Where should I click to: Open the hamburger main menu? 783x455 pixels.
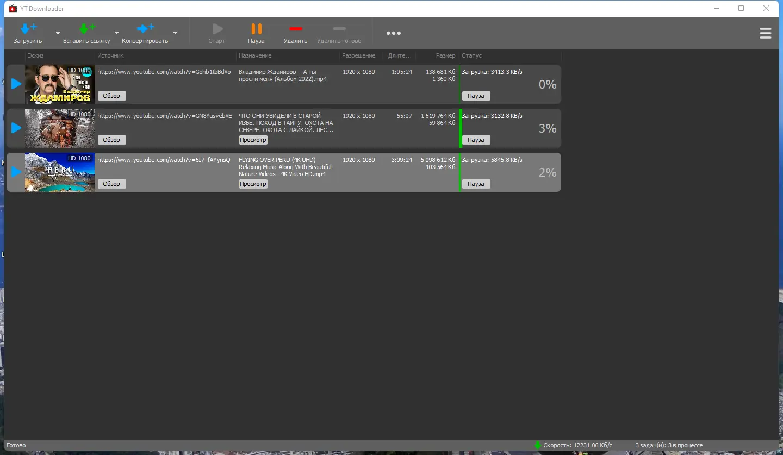(766, 33)
